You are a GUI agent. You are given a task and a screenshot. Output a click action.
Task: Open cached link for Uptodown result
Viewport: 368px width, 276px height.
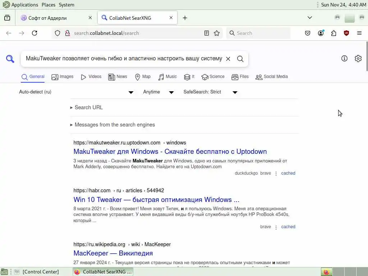coord(288,173)
